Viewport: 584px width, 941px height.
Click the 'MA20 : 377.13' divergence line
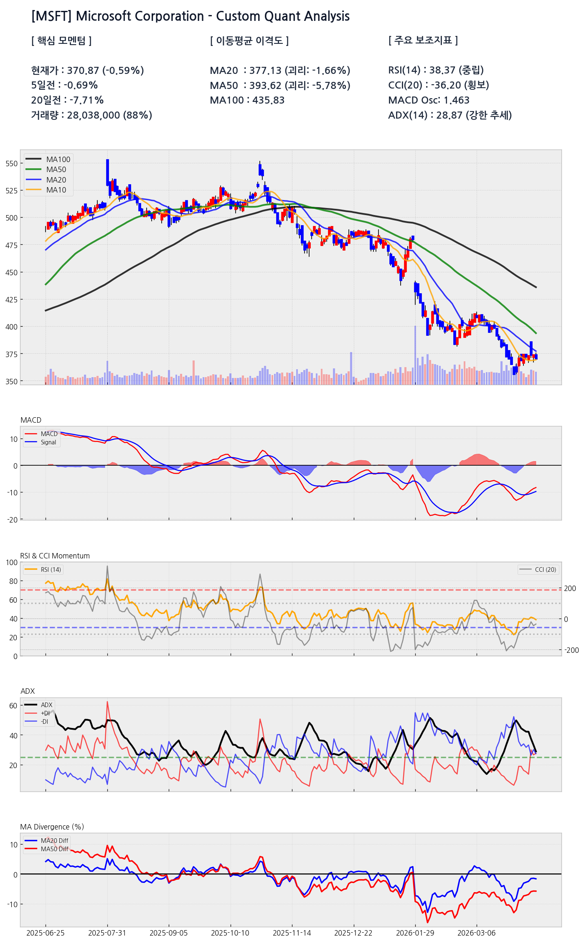280,70
